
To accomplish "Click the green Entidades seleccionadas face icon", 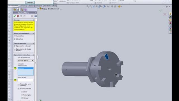I will pyautogui.click(x=15, y=68).
